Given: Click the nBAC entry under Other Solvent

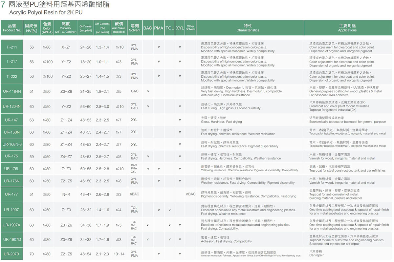Looking at the screenshot, I should tap(191, 194).
